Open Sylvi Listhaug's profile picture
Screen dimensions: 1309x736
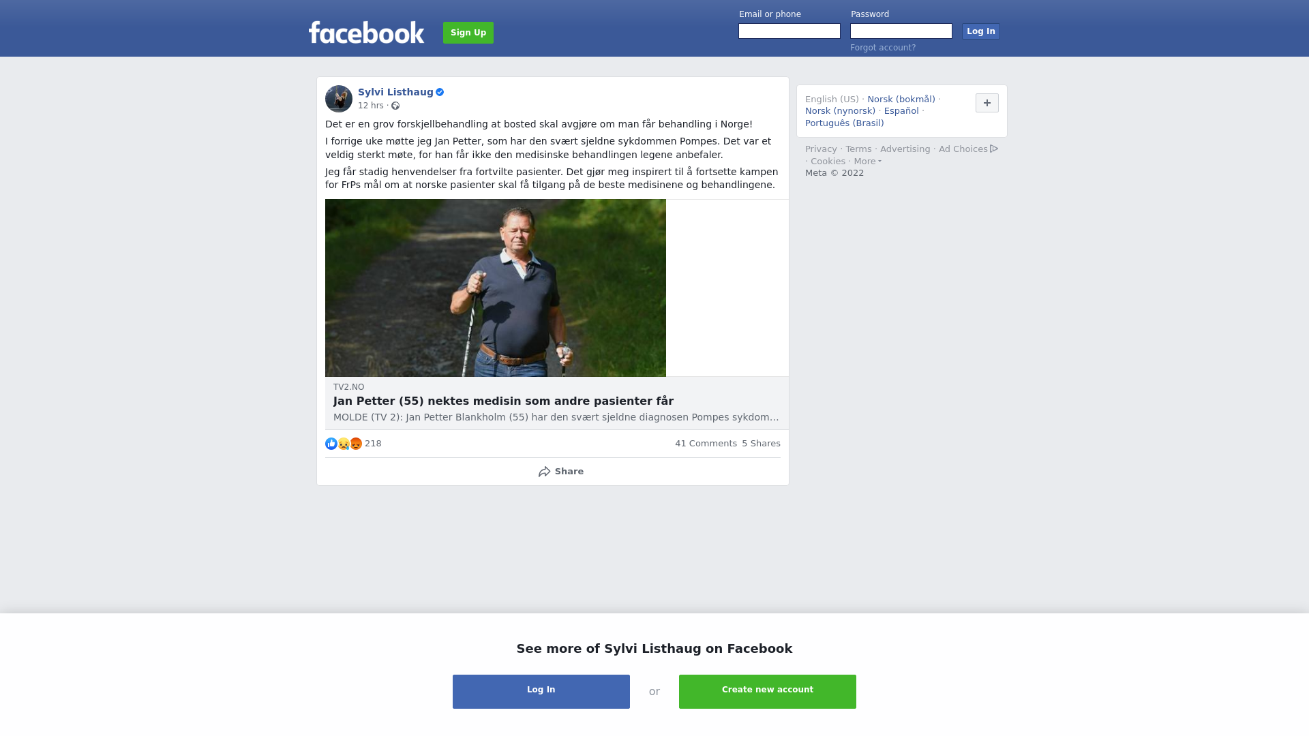[339, 99]
